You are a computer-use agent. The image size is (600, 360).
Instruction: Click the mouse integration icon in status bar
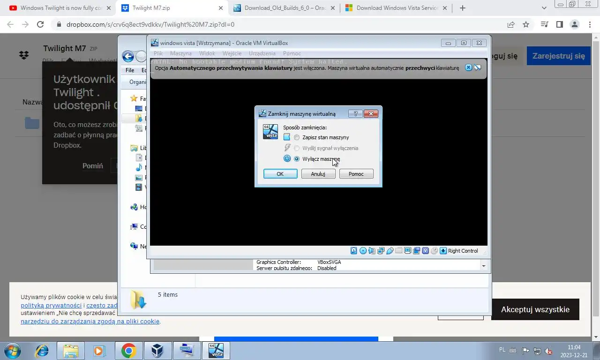(x=435, y=251)
